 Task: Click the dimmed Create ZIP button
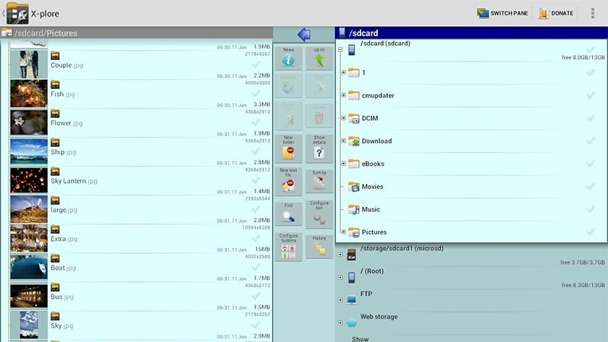pyautogui.click(x=288, y=116)
